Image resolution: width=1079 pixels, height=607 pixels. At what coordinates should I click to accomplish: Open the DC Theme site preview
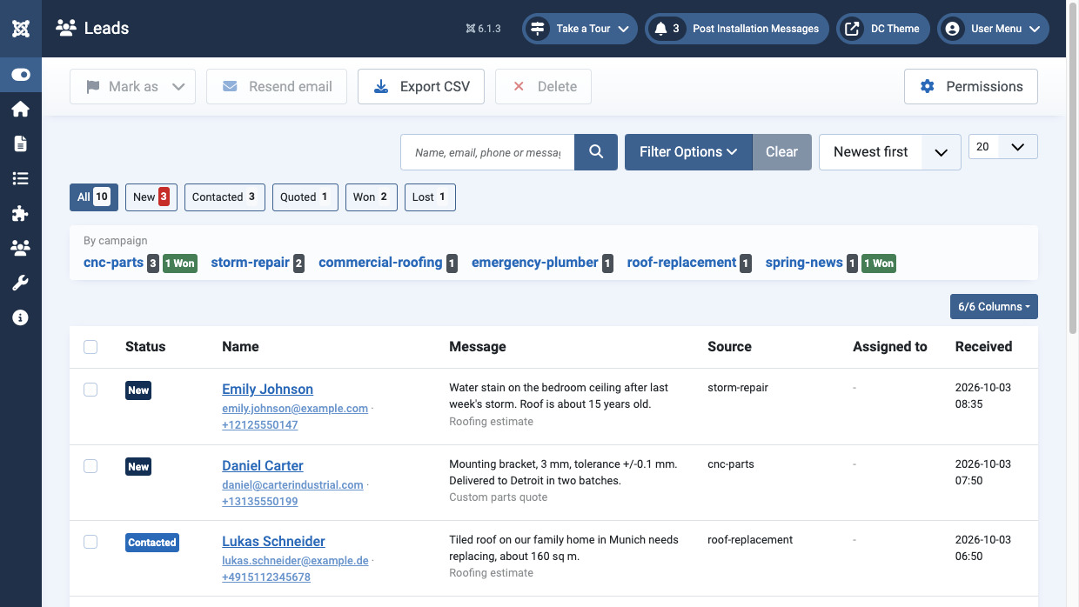pos(883,29)
